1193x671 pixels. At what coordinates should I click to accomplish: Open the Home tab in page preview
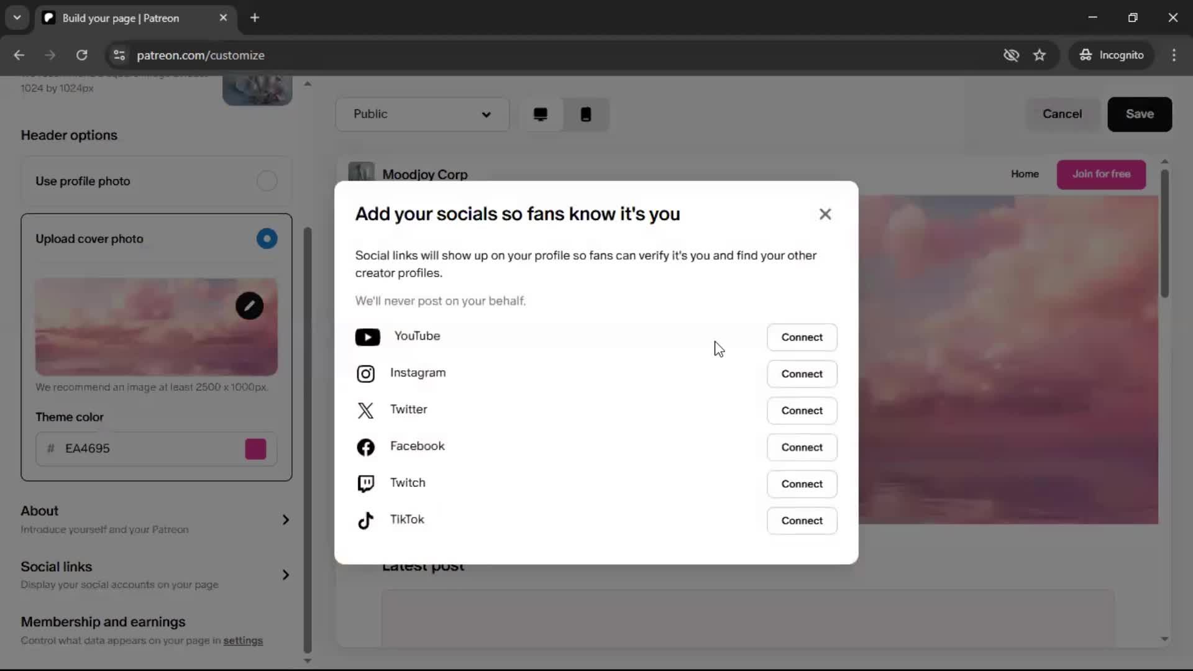click(x=1025, y=174)
